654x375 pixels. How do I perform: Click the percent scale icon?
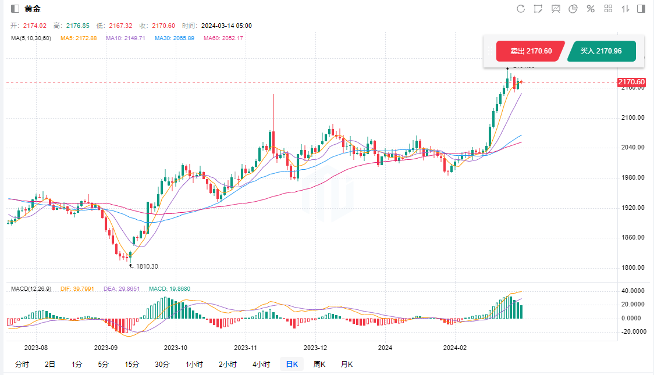click(x=590, y=9)
